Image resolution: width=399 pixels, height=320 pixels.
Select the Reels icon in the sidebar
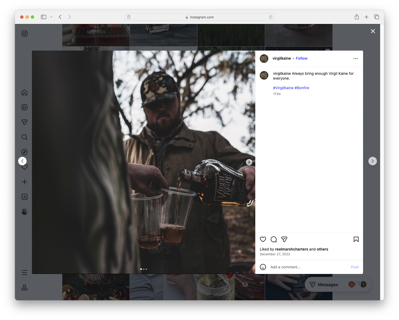pos(24,107)
